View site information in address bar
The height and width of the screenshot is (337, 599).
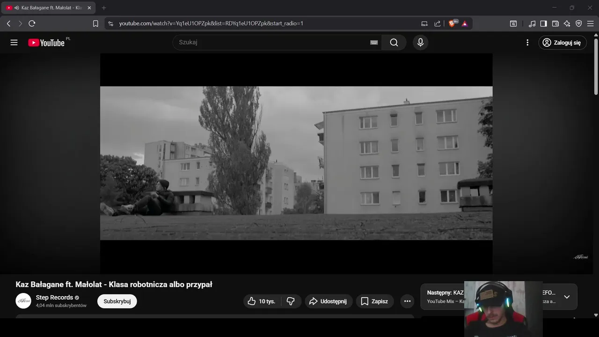pos(110,23)
